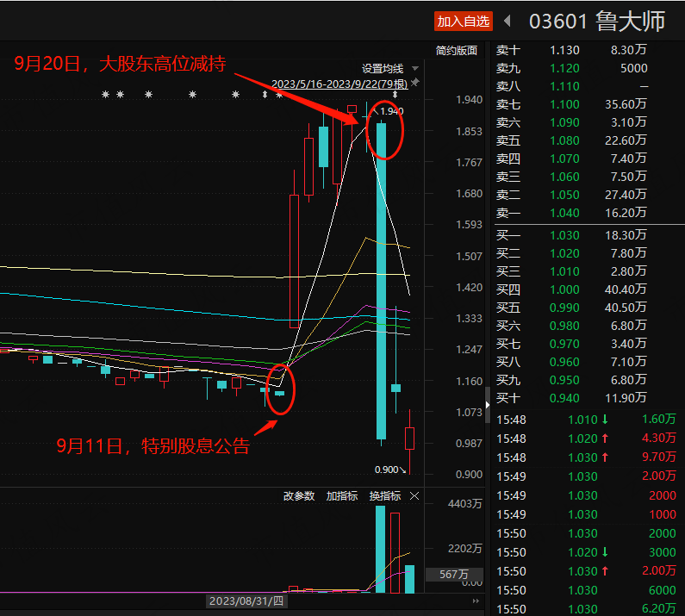This screenshot has height=616, width=685.
Task: Click the up-down arrow above 1.940 high label
Action: 395,95
